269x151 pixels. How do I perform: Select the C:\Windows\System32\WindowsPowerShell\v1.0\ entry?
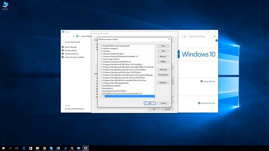[128, 57]
